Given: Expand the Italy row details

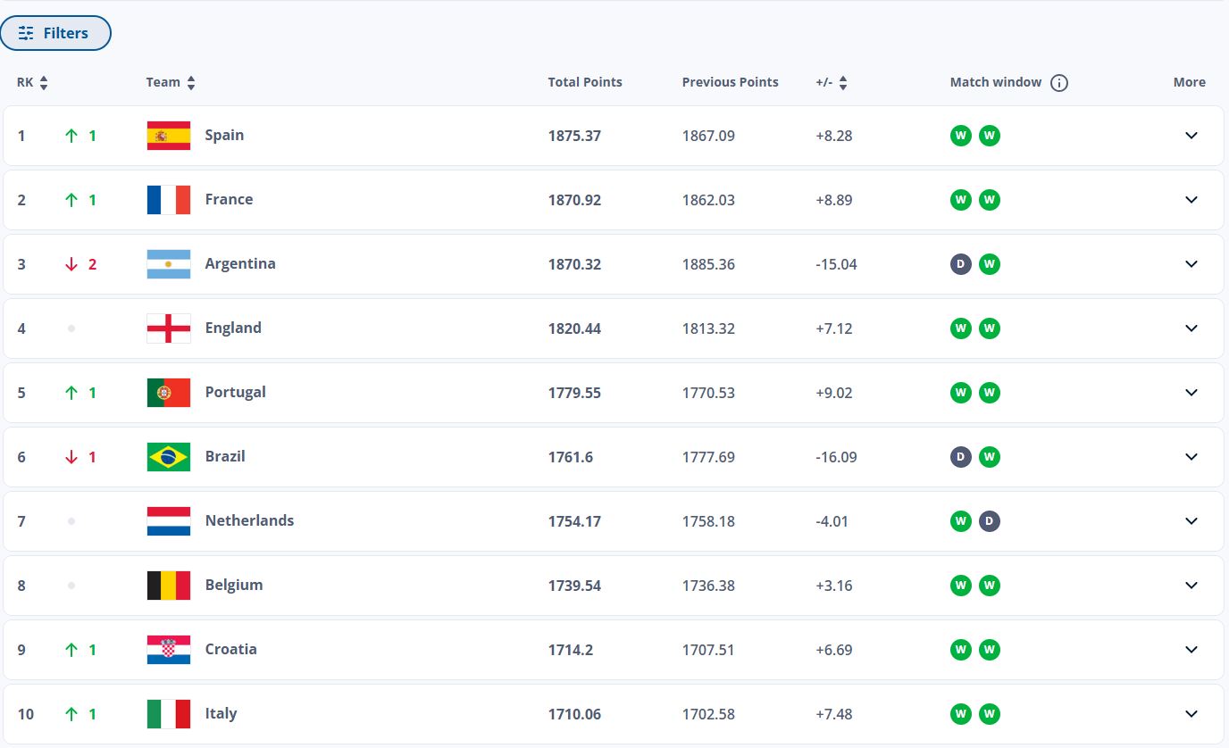Looking at the screenshot, I should (x=1191, y=714).
